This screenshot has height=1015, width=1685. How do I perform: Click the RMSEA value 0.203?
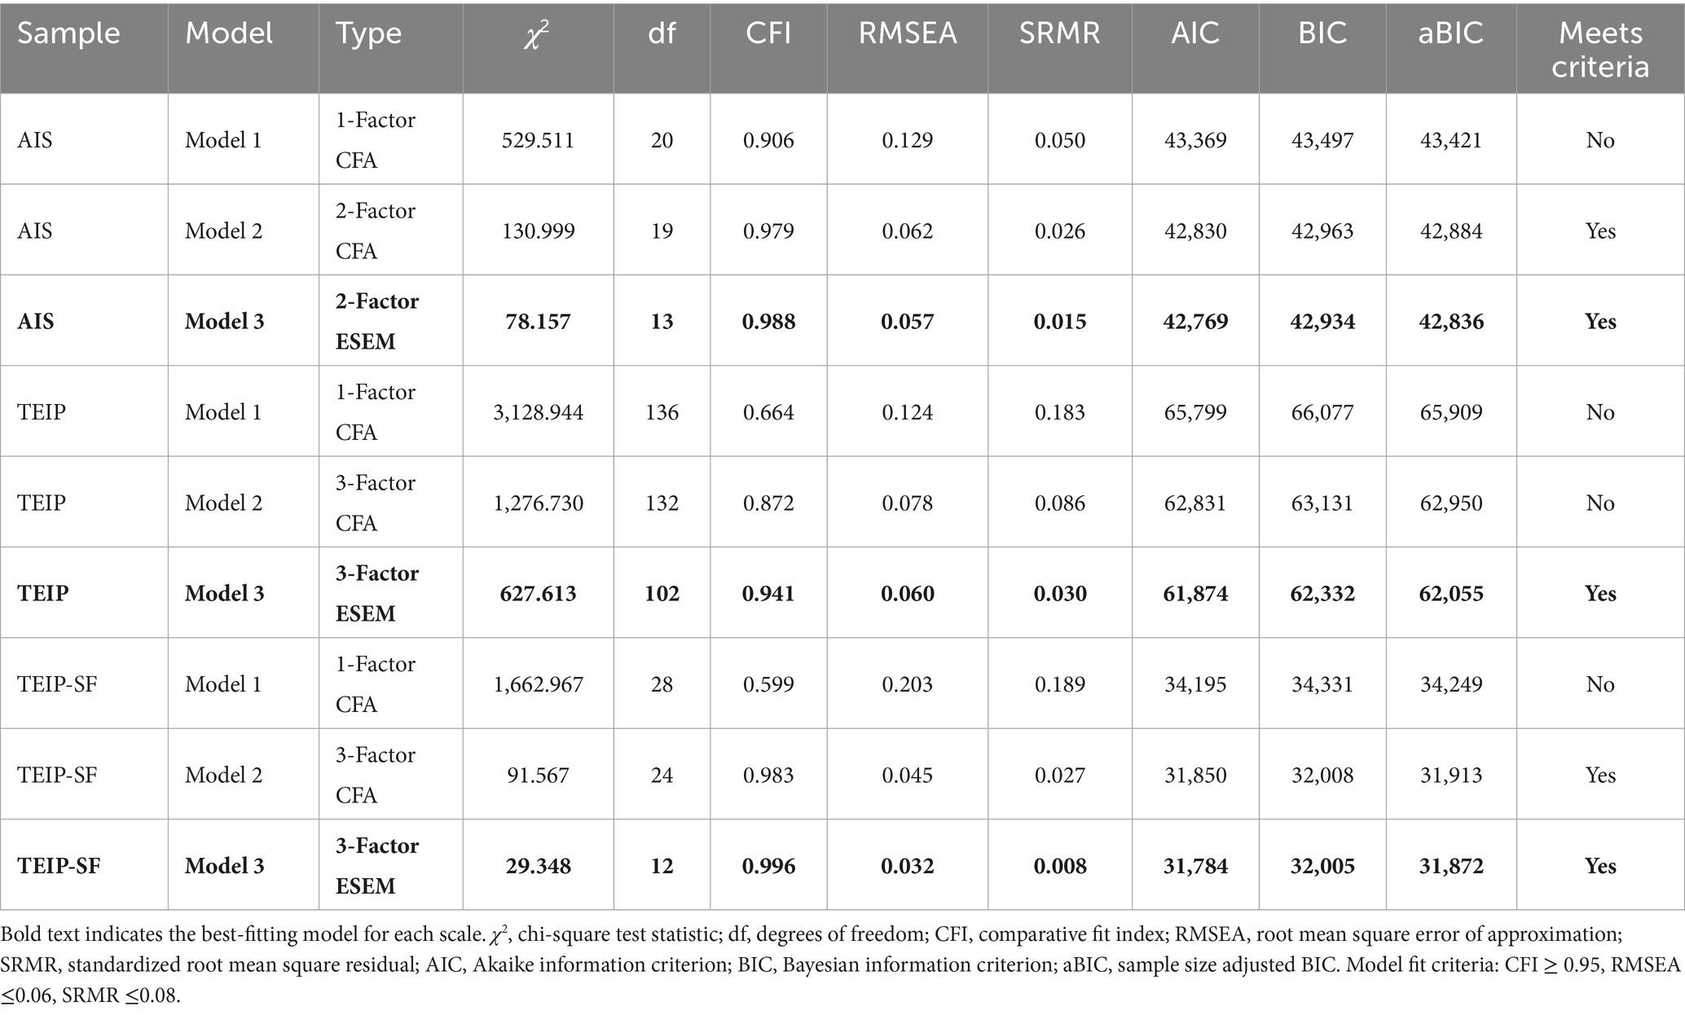pos(907,684)
